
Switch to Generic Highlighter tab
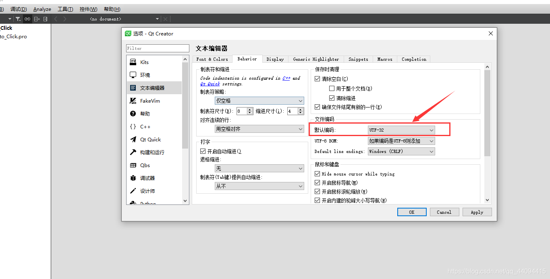point(316,59)
